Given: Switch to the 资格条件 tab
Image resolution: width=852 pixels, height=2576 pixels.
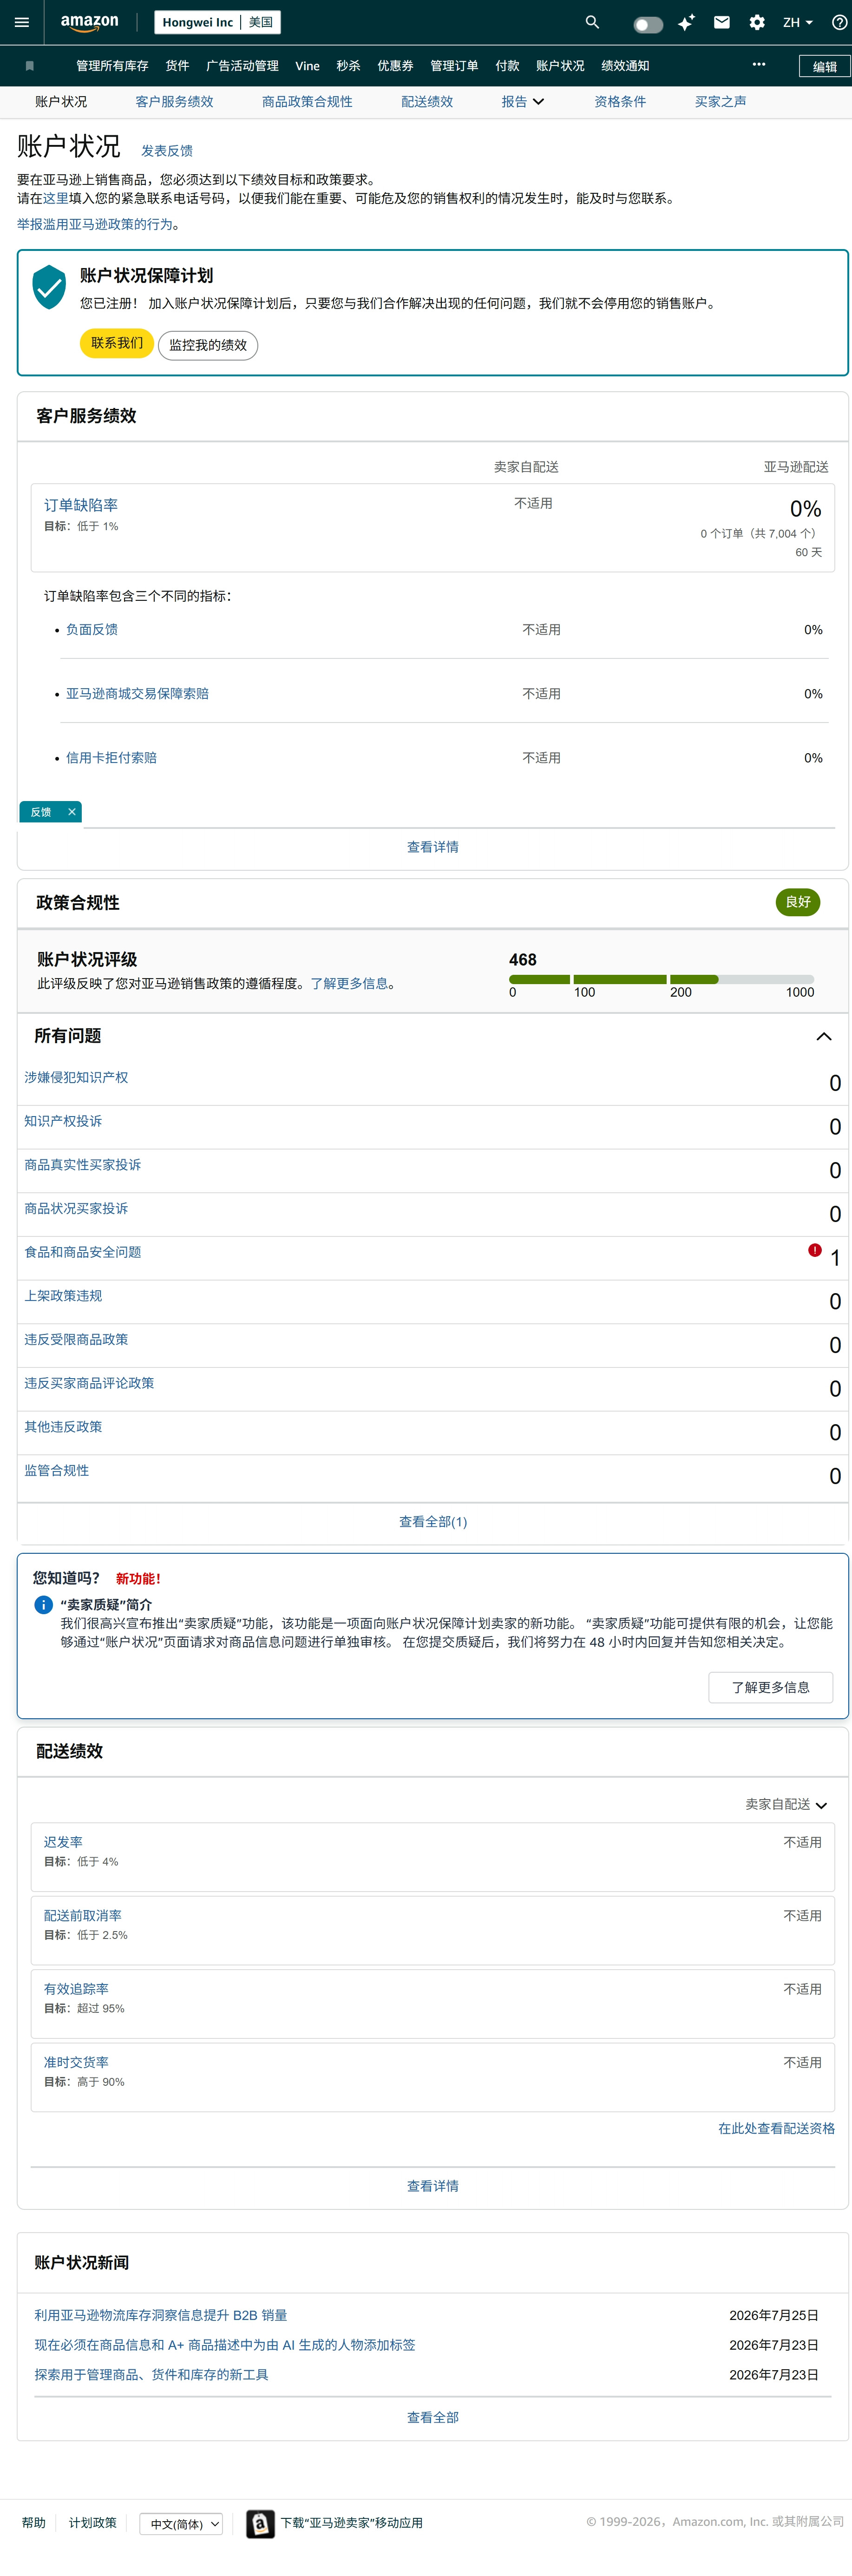Looking at the screenshot, I should (x=620, y=102).
